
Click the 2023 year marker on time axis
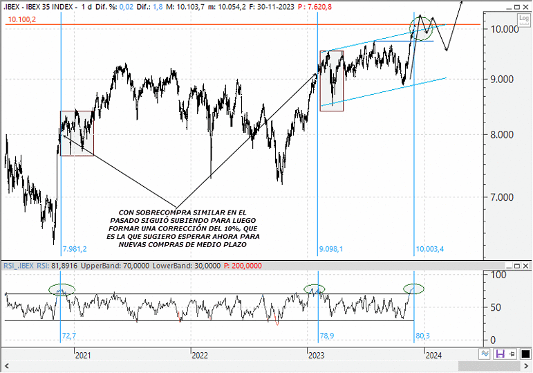[x=316, y=355]
